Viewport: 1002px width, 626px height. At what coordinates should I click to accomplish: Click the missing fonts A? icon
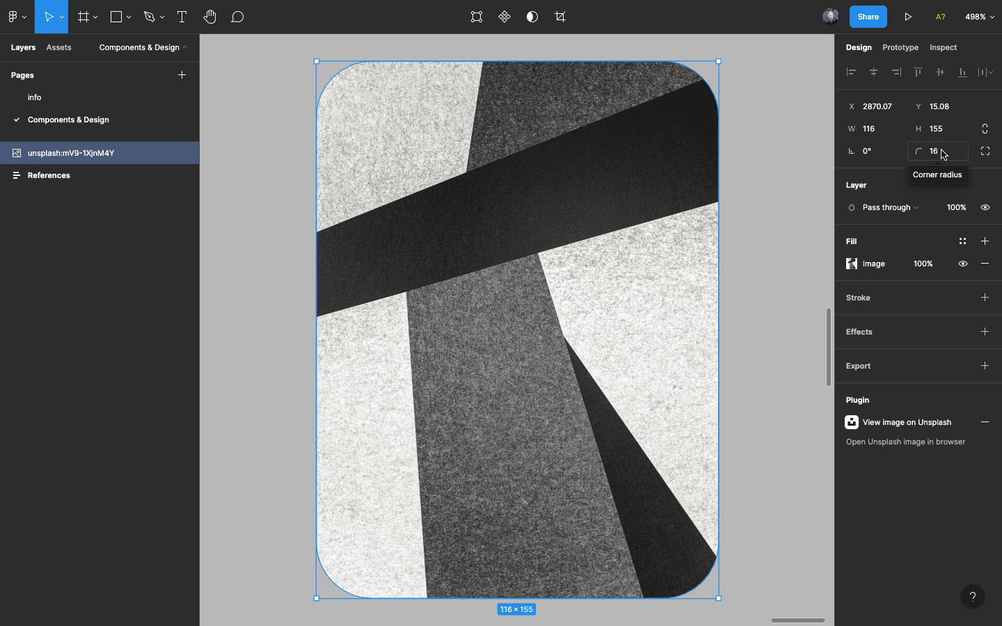tap(940, 17)
